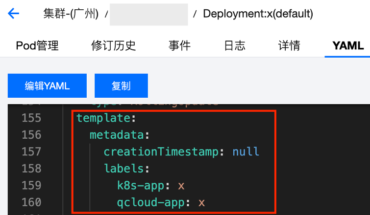Open the 详情 tab
Screen dimensions: 370x215
coord(289,46)
